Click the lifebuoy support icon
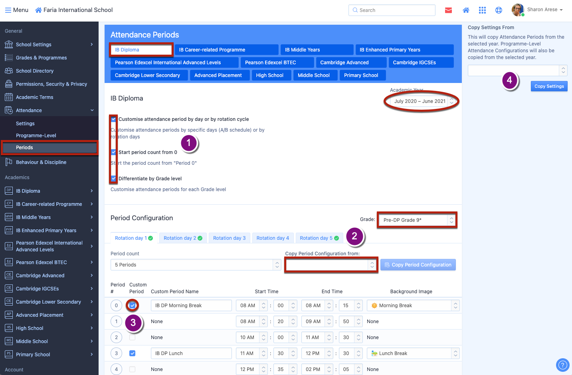572x375 pixels. click(x=499, y=10)
